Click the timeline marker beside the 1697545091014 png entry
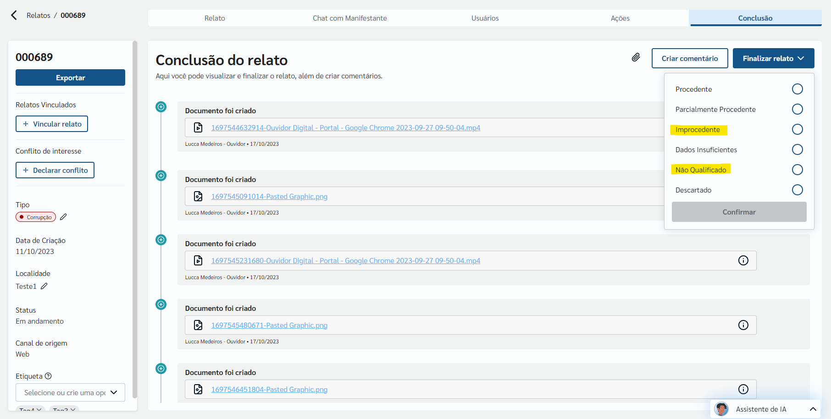 pyautogui.click(x=161, y=176)
